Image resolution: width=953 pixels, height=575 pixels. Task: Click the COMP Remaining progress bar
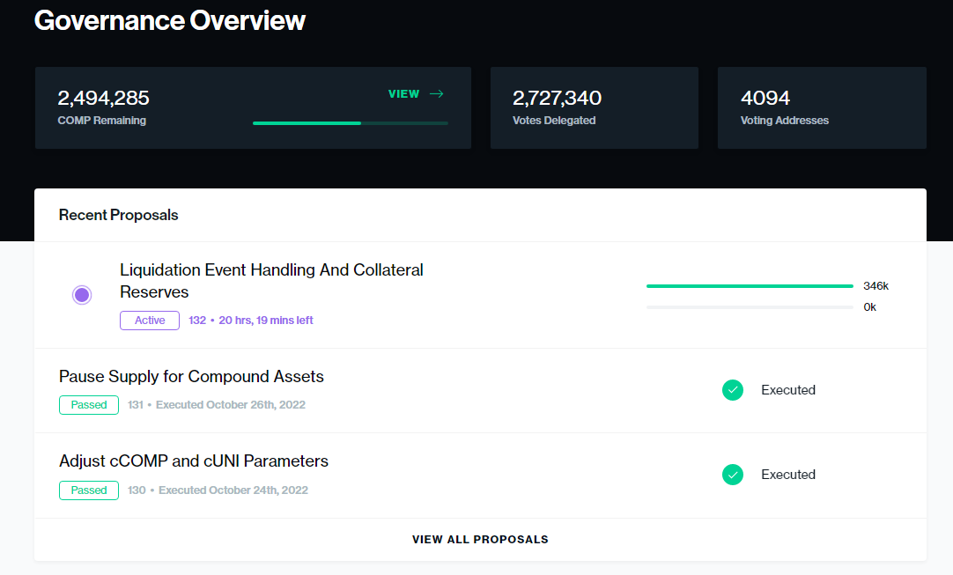click(350, 122)
